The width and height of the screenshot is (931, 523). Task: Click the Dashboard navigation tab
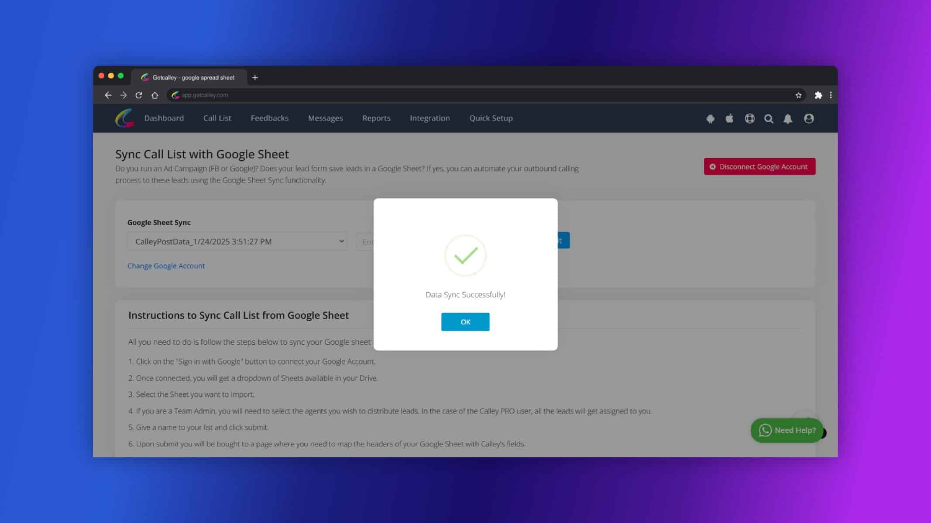(164, 118)
